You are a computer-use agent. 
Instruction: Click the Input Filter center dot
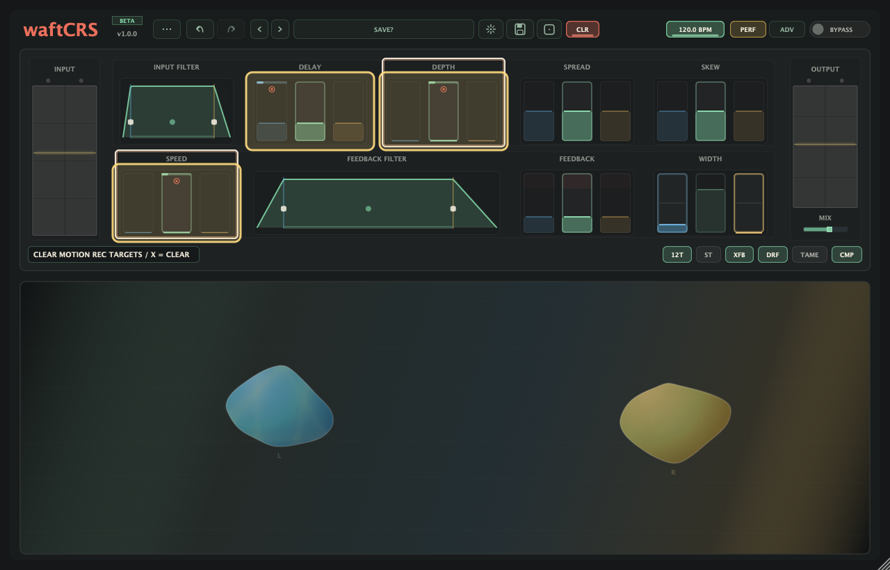[172, 122]
